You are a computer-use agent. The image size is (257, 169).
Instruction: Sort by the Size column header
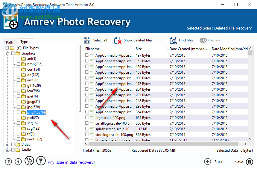coord(151,49)
